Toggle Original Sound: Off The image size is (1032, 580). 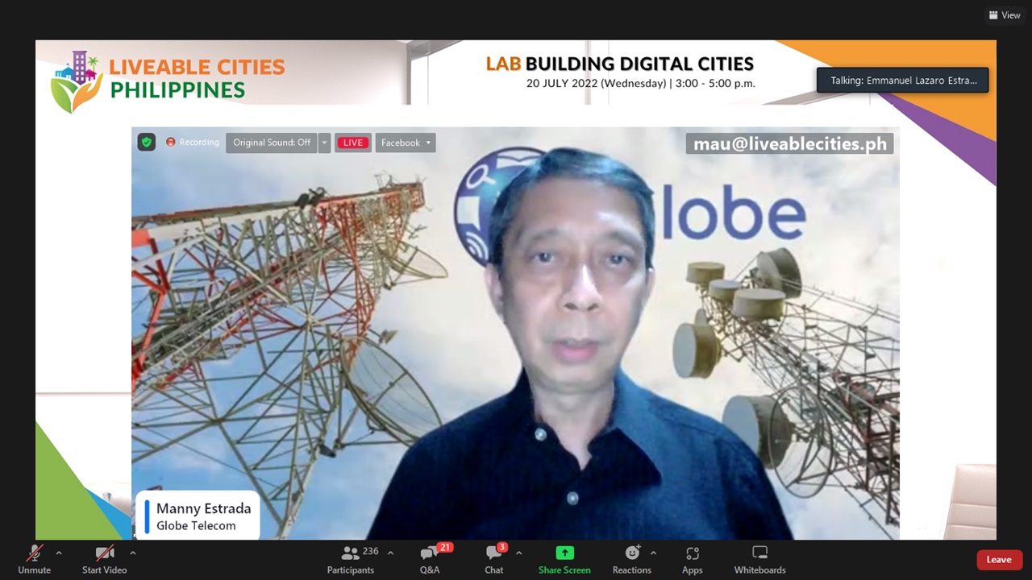[x=272, y=143]
